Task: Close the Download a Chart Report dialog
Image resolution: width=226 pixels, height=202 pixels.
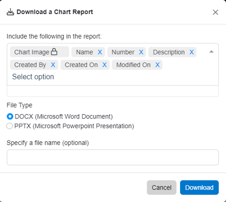Action: point(215,12)
